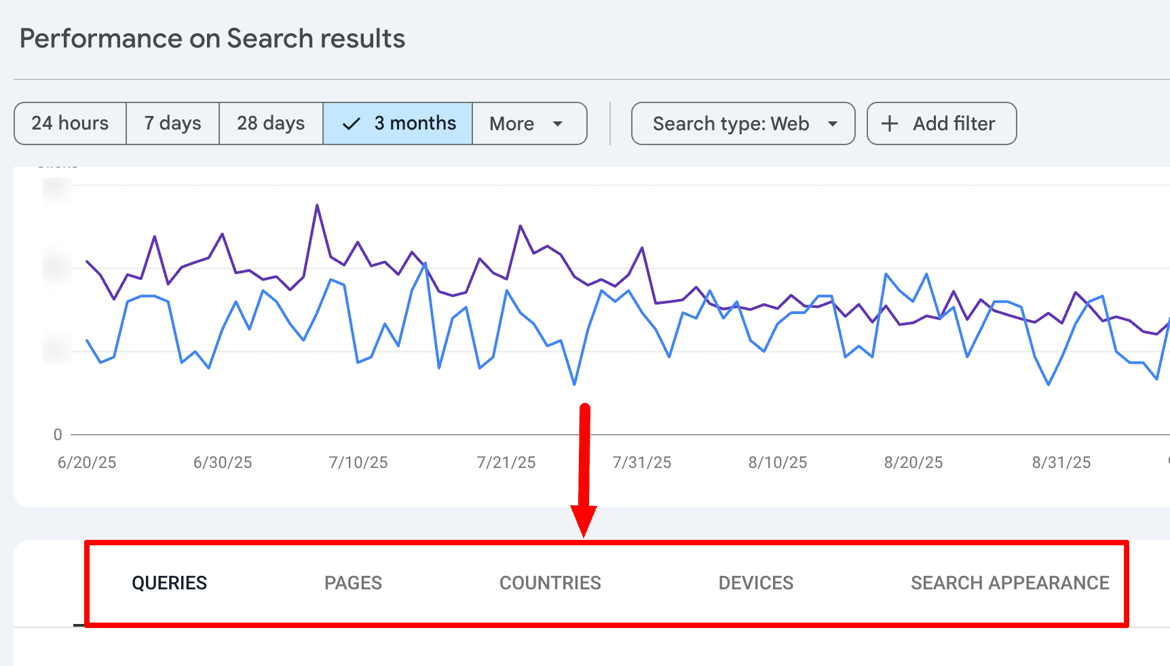Select the 24 hours date range
The width and height of the screenshot is (1170, 666).
[x=70, y=123]
